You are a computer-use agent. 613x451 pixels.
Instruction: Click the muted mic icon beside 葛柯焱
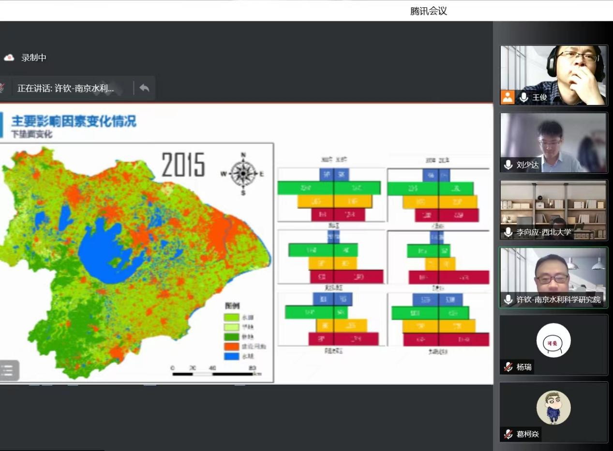pos(508,434)
